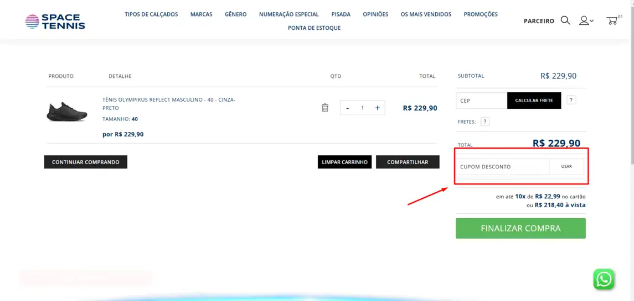Go to Ponta de Estoque
Screen dimensions: 634x301
(x=314, y=28)
